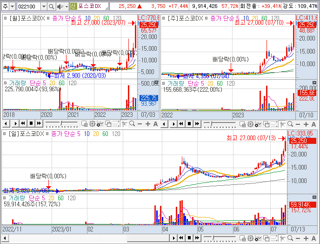
Task: Click monthly chart fast-forward button
Action: [39, 123]
